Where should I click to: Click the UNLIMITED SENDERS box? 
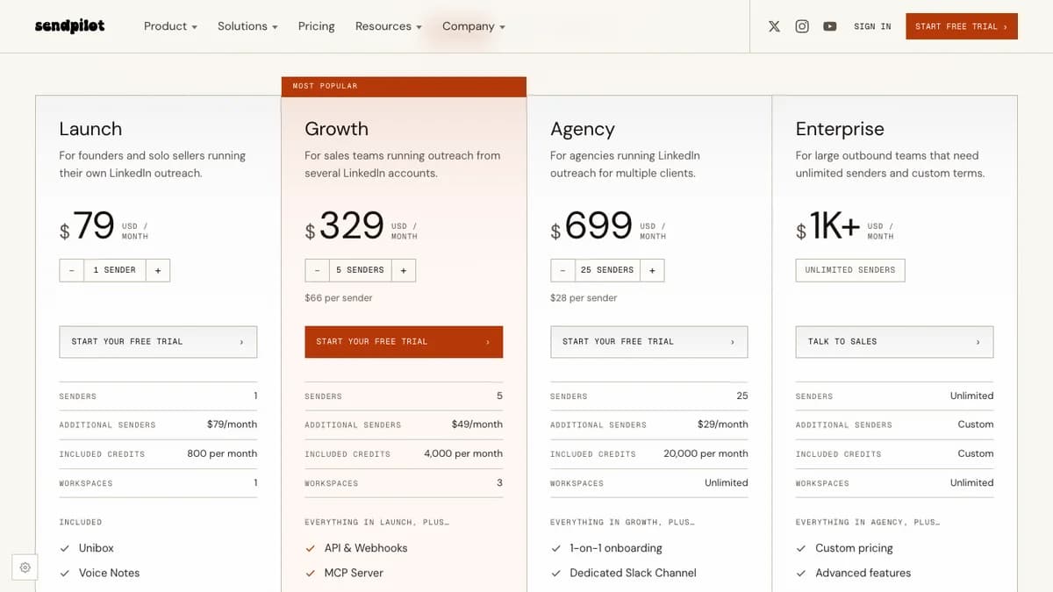[850, 270]
